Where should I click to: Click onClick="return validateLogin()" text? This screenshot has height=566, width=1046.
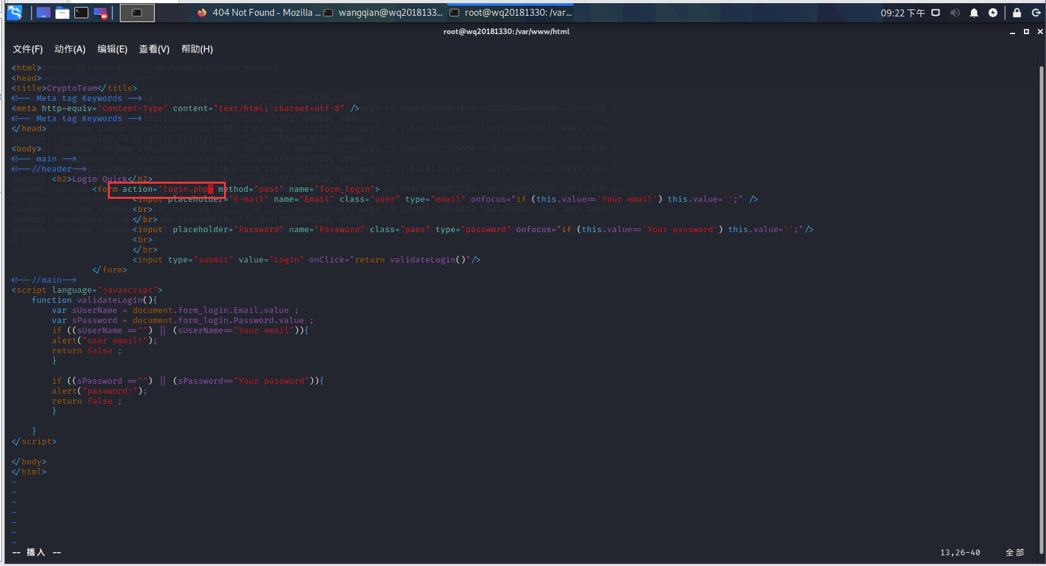point(390,260)
